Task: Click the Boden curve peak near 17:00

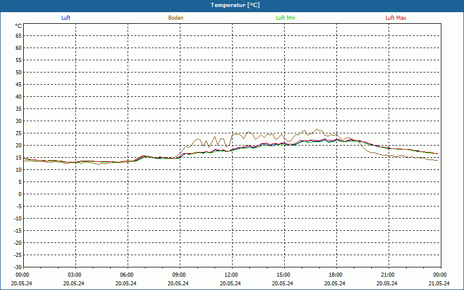Action: (x=316, y=129)
